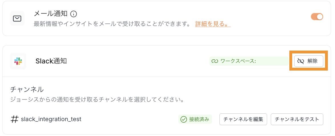Click the Slack通知 heading text

pyautogui.click(x=51, y=61)
